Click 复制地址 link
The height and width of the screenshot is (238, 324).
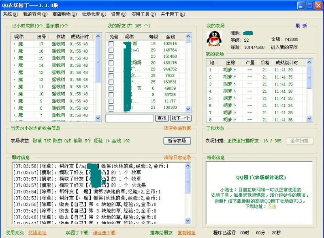pyautogui.click(x=187, y=233)
